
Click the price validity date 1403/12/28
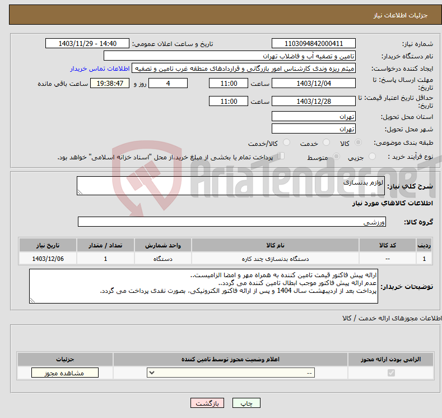314,101
